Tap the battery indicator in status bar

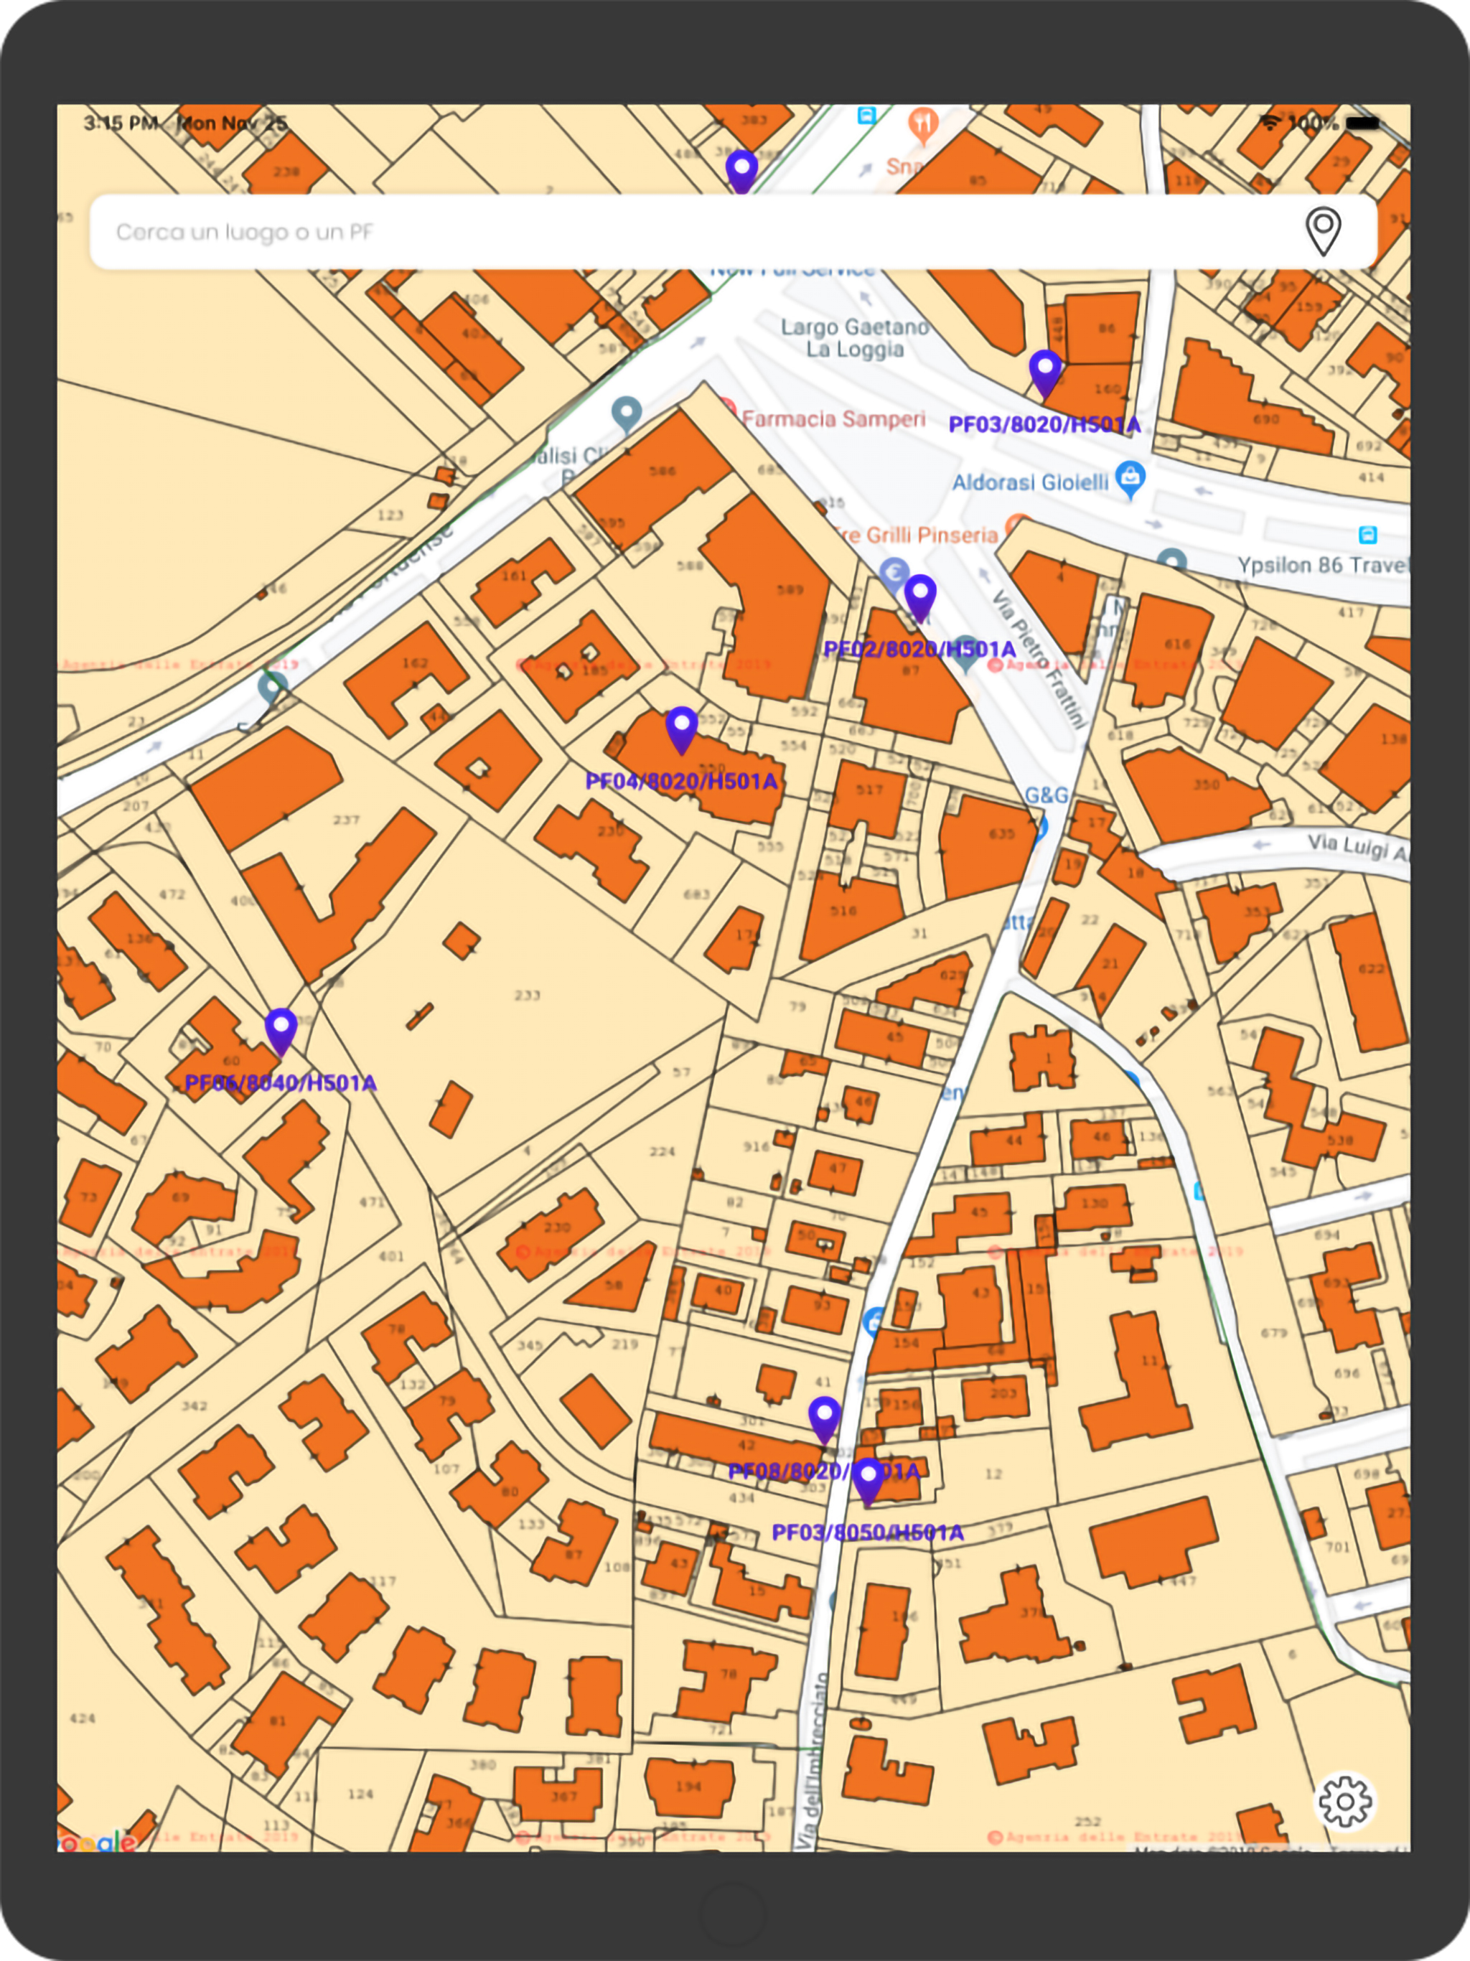pos(1362,123)
